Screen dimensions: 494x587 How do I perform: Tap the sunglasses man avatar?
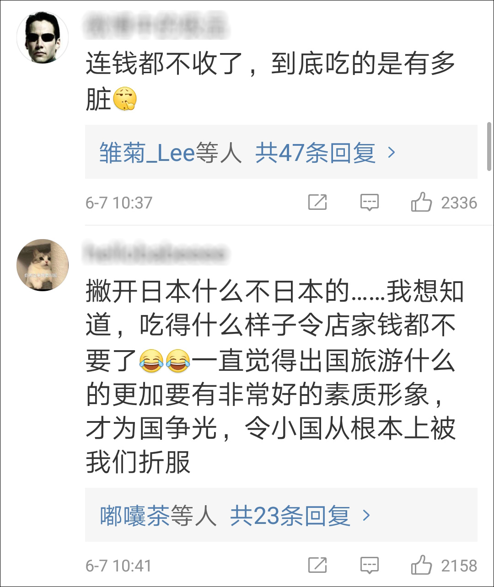pyautogui.click(x=43, y=38)
